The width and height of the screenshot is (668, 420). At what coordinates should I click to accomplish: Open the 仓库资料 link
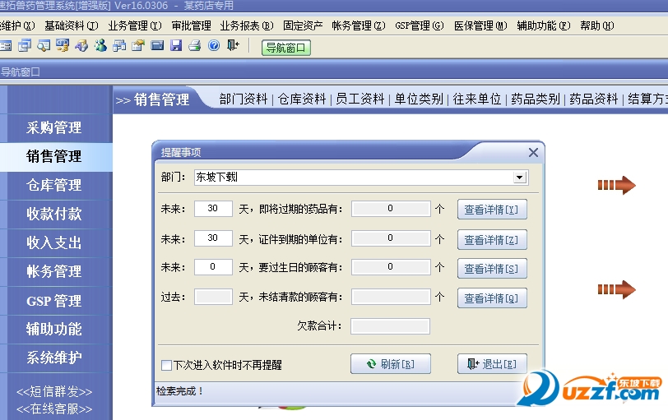[x=302, y=99]
